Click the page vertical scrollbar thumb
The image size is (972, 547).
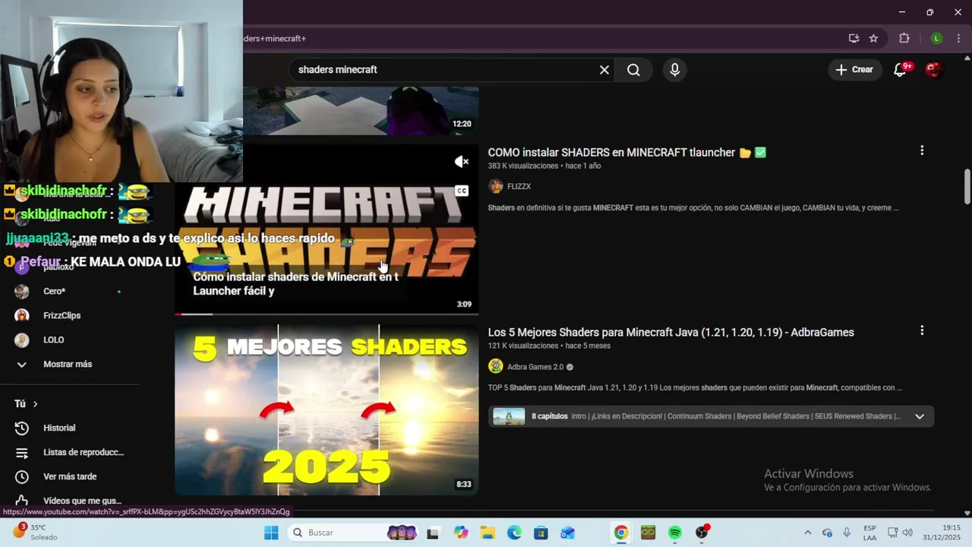967,186
